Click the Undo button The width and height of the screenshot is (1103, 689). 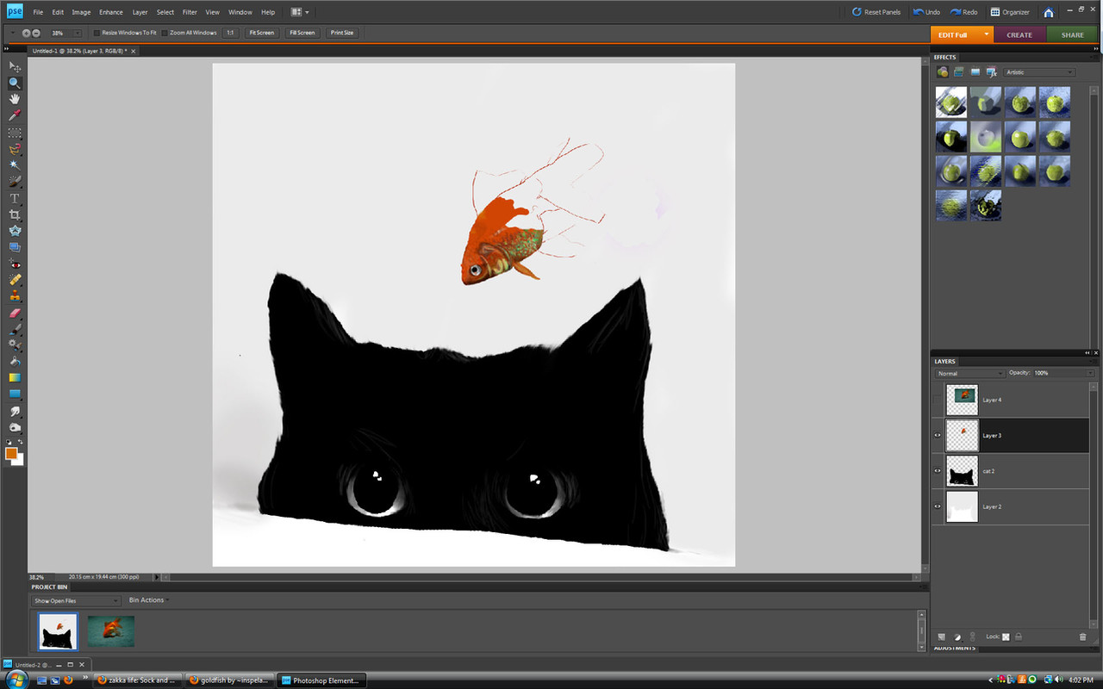coord(927,12)
